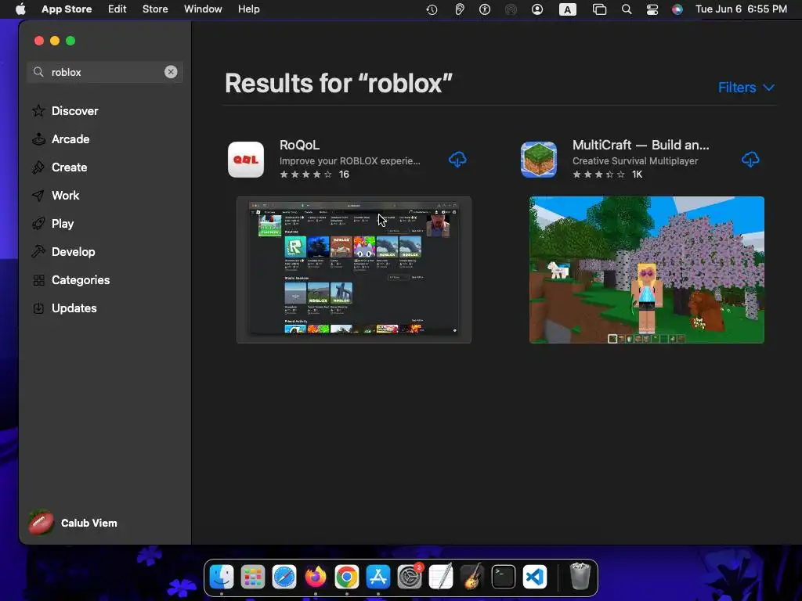The width and height of the screenshot is (802, 601).
Task: Open the Trash in the Dock
Action: click(x=580, y=577)
